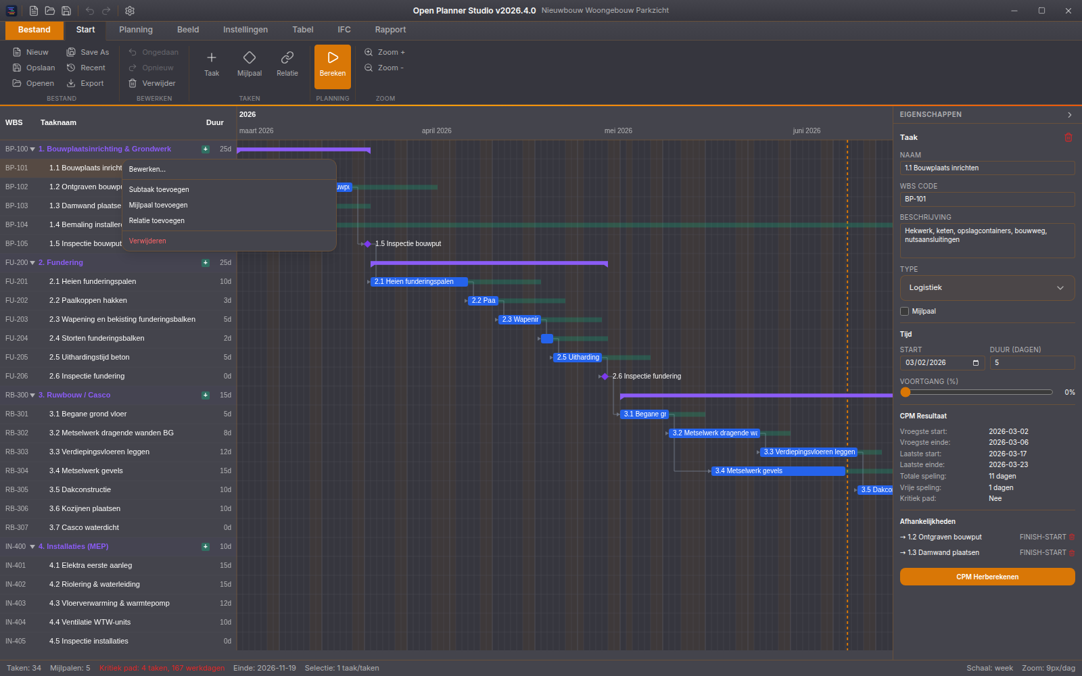Choose Save As in the ribbon
The image size is (1082, 676).
coord(88,52)
